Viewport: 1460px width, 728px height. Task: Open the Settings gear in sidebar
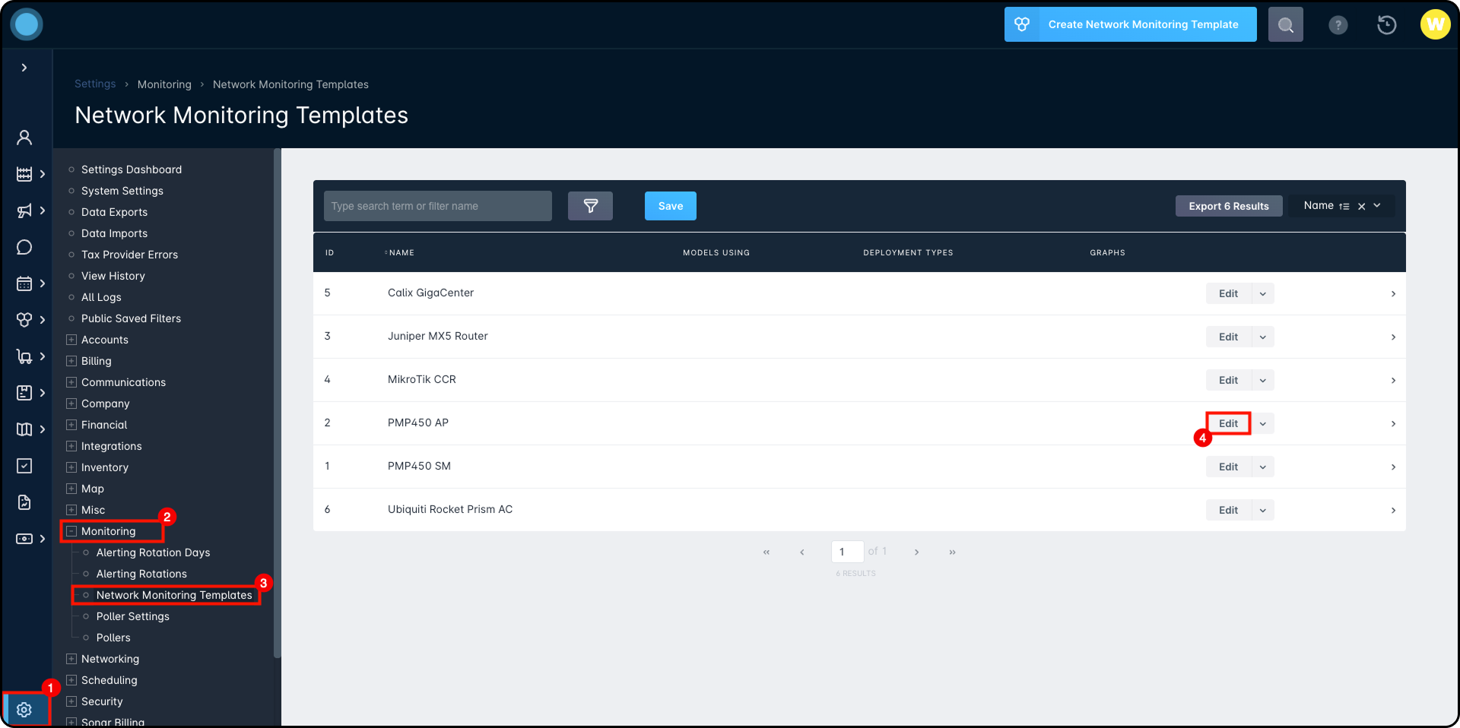click(24, 709)
